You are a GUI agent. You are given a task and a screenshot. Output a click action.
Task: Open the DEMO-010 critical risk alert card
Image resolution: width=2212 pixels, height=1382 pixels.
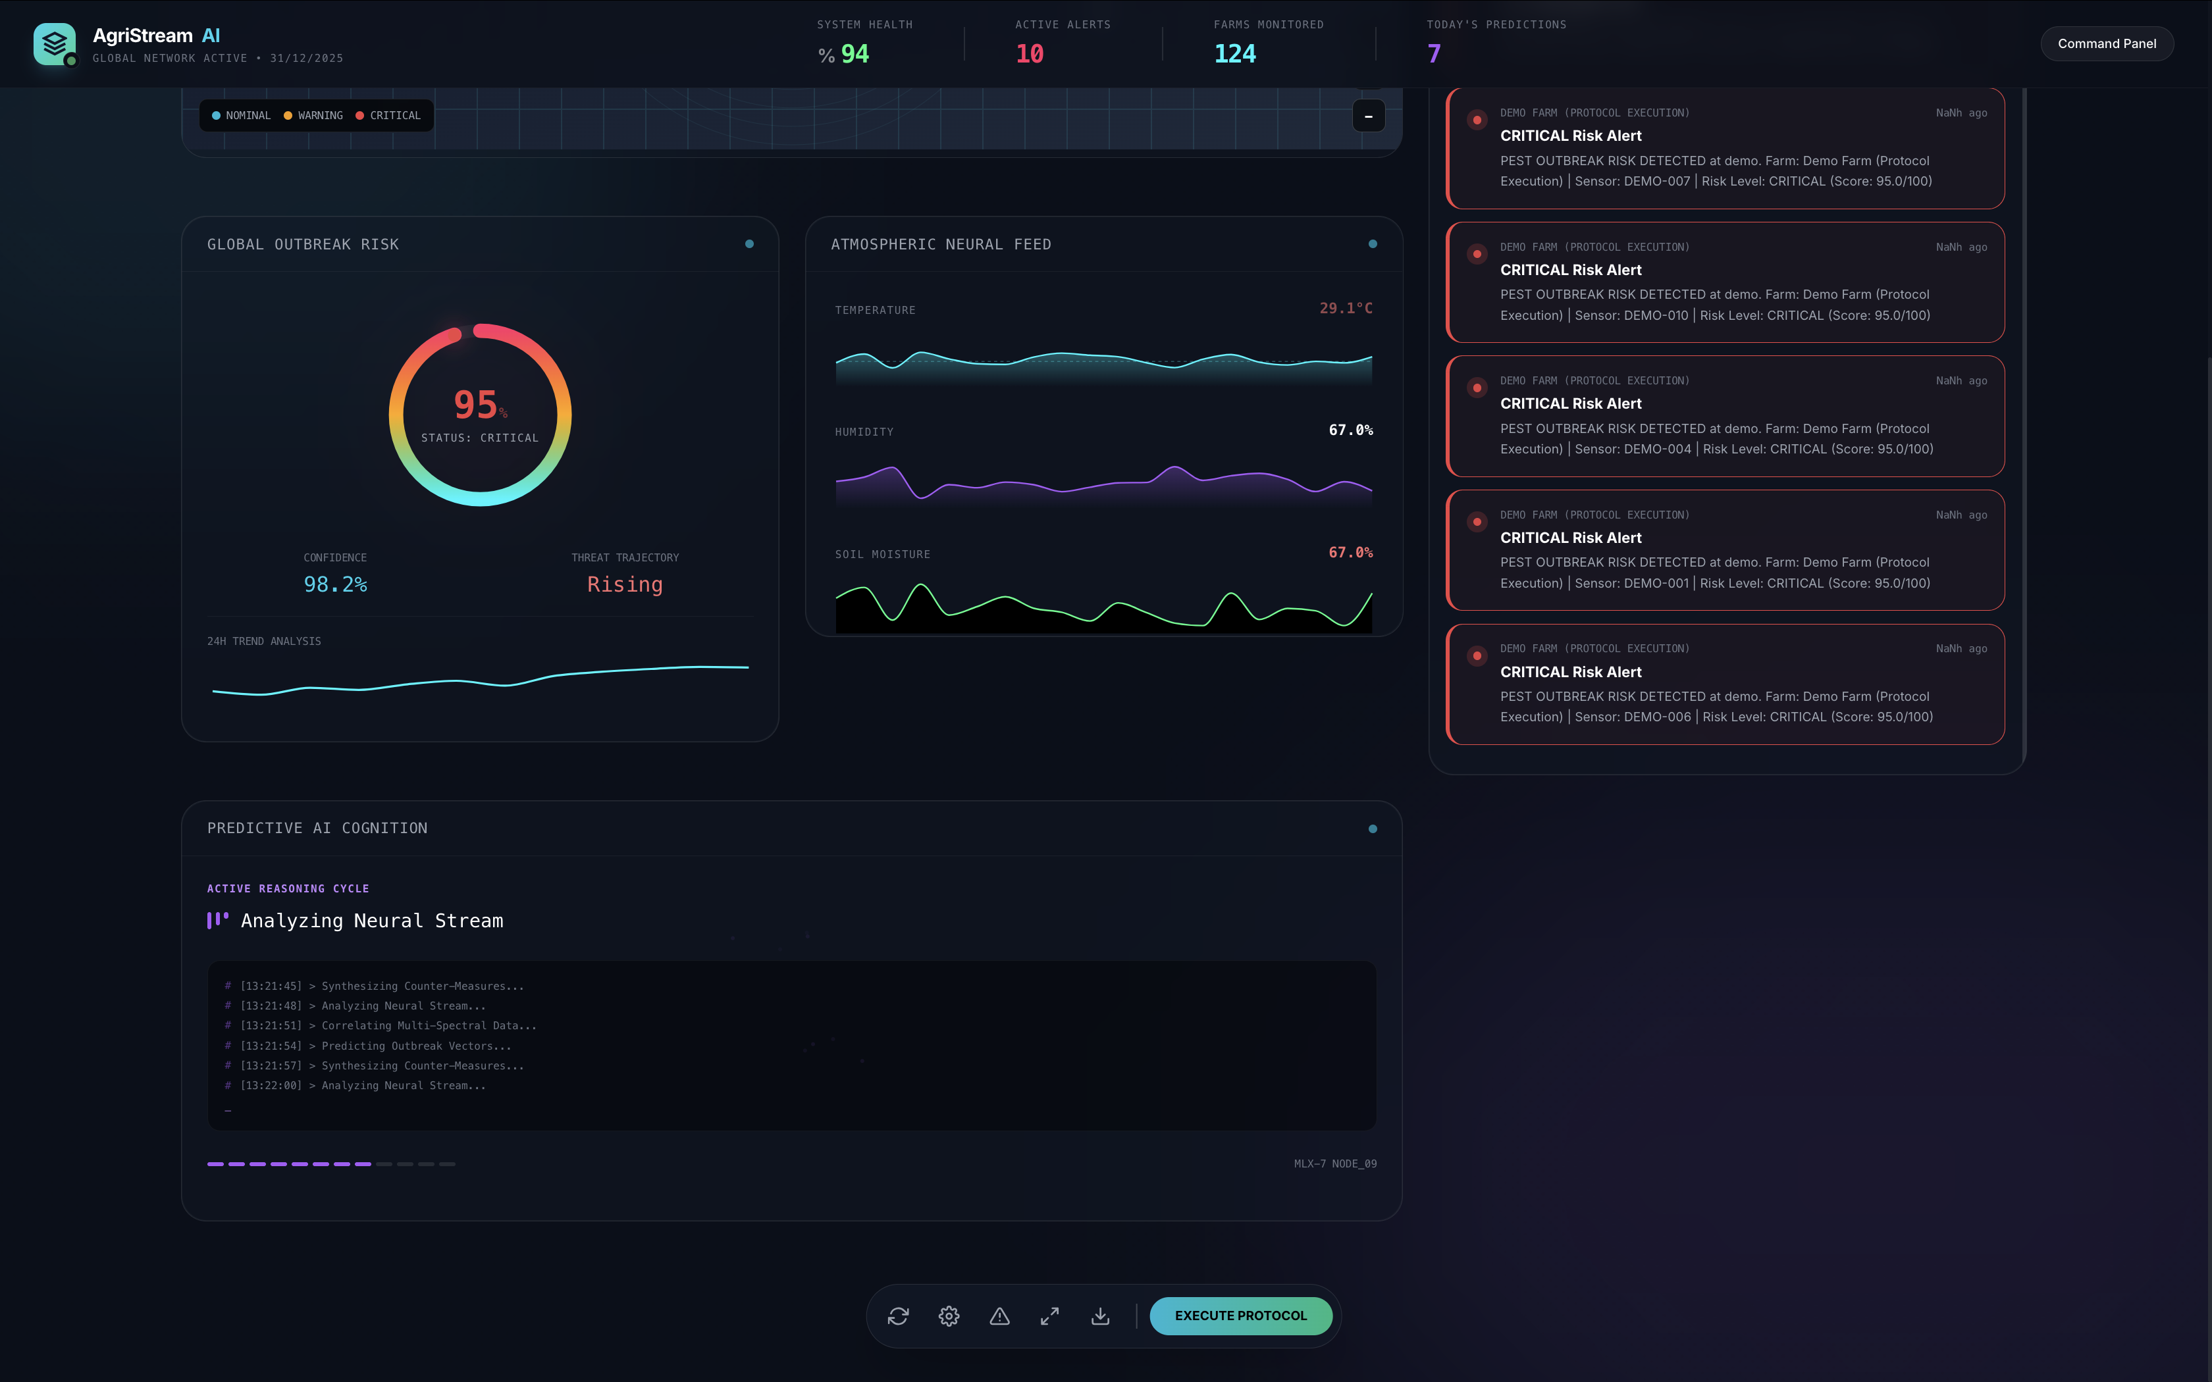(x=1725, y=282)
